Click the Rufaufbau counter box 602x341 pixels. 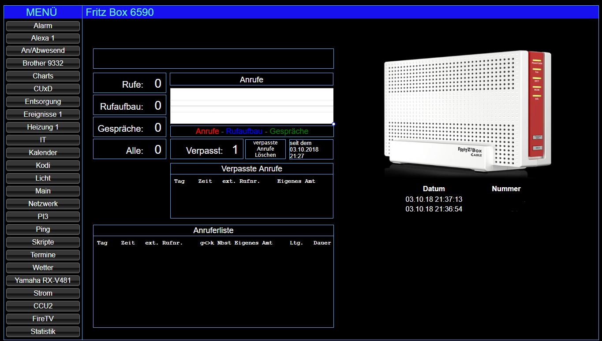[x=130, y=106]
